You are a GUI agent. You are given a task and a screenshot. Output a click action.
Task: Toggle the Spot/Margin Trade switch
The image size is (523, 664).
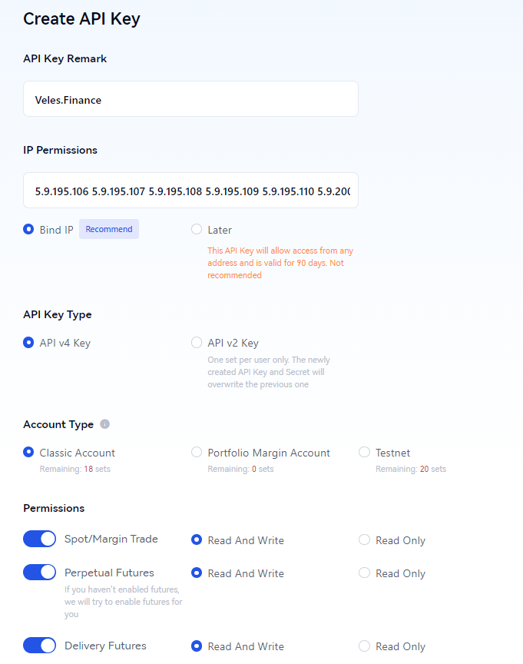[39, 539]
